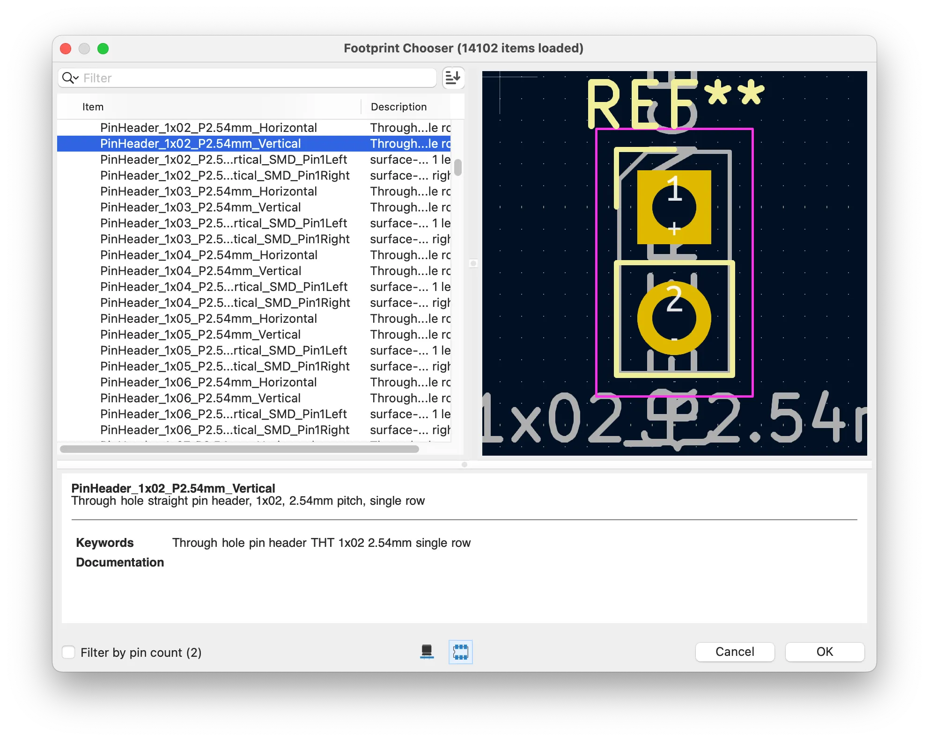Open the search magnifier dropdown in Filter field
The height and width of the screenshot is (741, 929).
click(x=70, y=78)
